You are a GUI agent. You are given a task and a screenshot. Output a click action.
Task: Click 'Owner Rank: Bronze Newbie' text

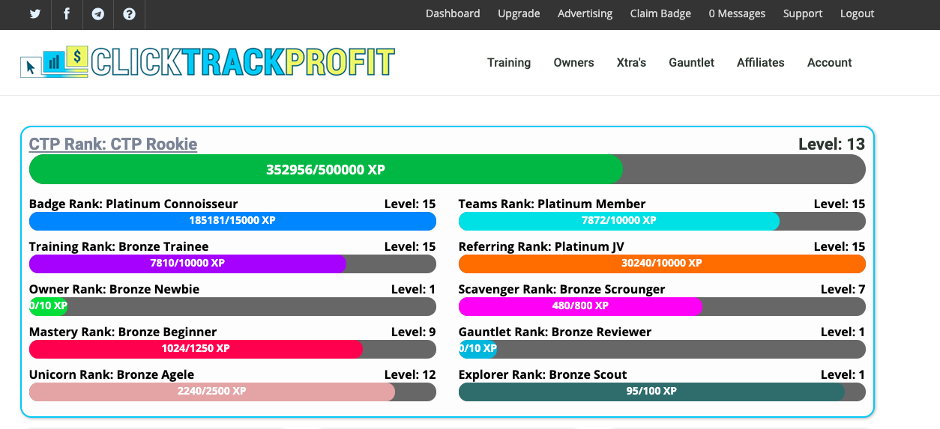click(x=115, y=289)
